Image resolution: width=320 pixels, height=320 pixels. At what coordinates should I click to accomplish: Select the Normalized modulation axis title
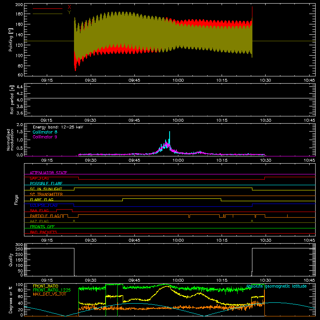click(10, 140)
